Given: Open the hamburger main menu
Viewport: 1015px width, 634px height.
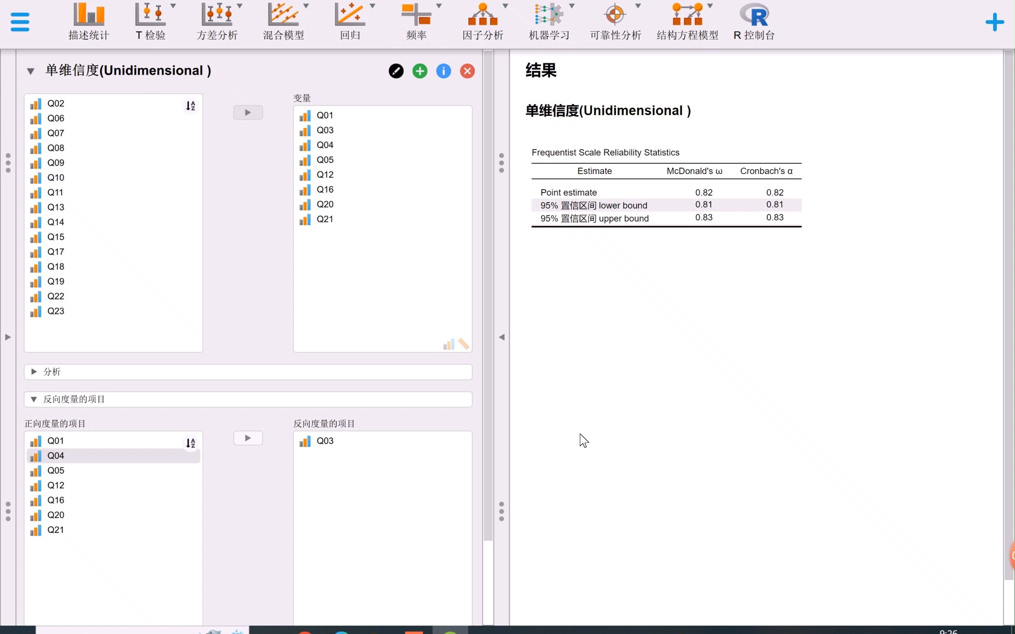Looking at the screenshot, I should [x=20, y=22].
